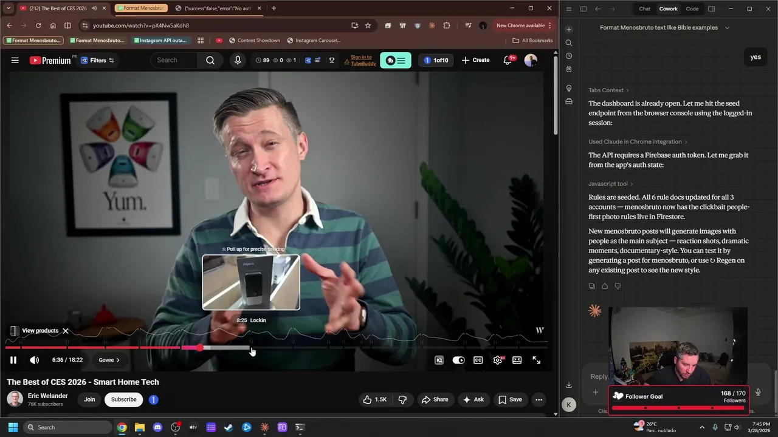Open Chrome extensions puzzle icon

click(447, 25)
